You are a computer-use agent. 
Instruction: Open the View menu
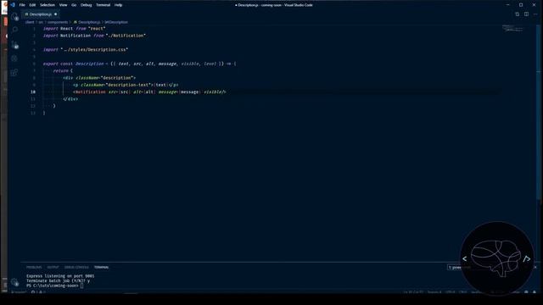(63, 5)
